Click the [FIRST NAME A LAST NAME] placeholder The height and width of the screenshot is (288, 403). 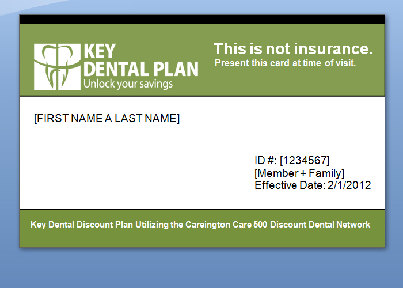tap(107, 119)
